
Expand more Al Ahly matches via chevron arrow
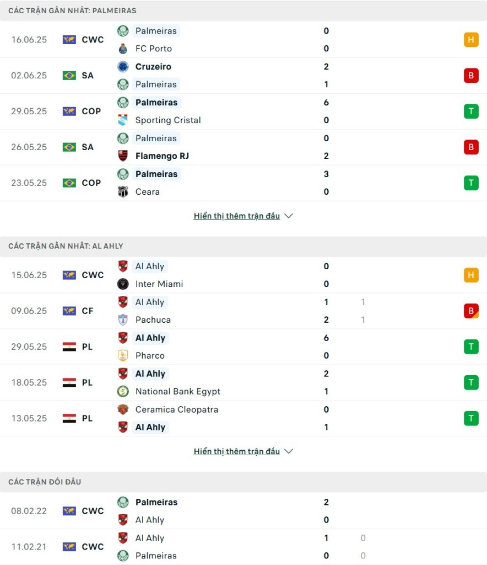[289, 451]
